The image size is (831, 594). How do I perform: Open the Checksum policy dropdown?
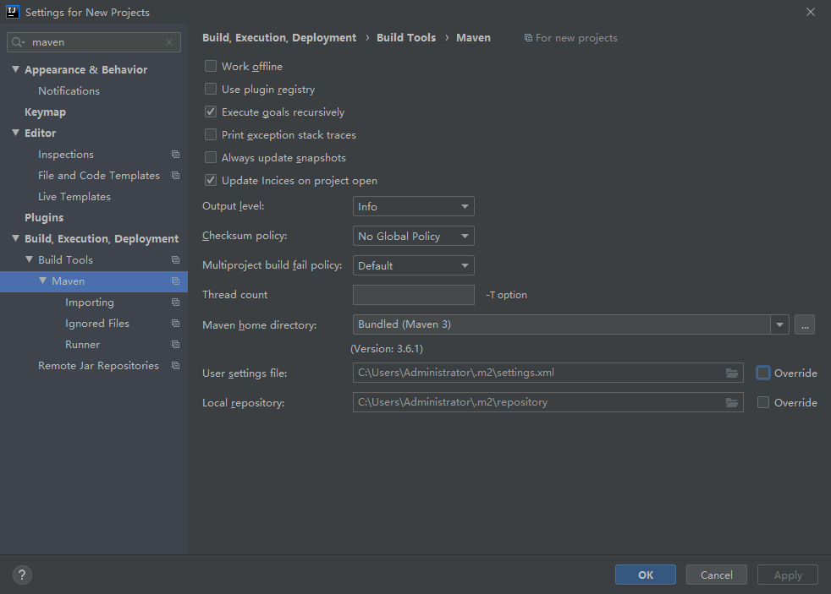click(413, 236)
